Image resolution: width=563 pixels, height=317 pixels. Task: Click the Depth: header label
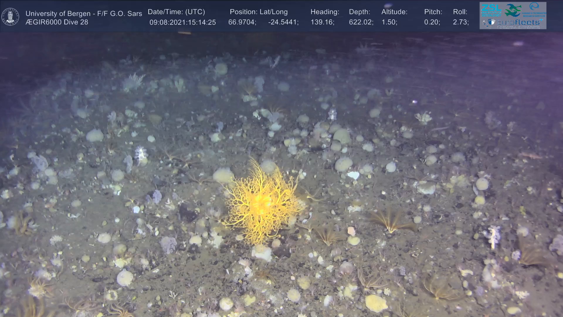(359, 12)
